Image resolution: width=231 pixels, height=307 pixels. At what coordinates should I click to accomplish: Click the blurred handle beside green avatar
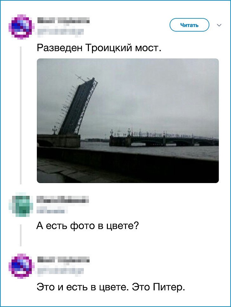tap(52, 211)
